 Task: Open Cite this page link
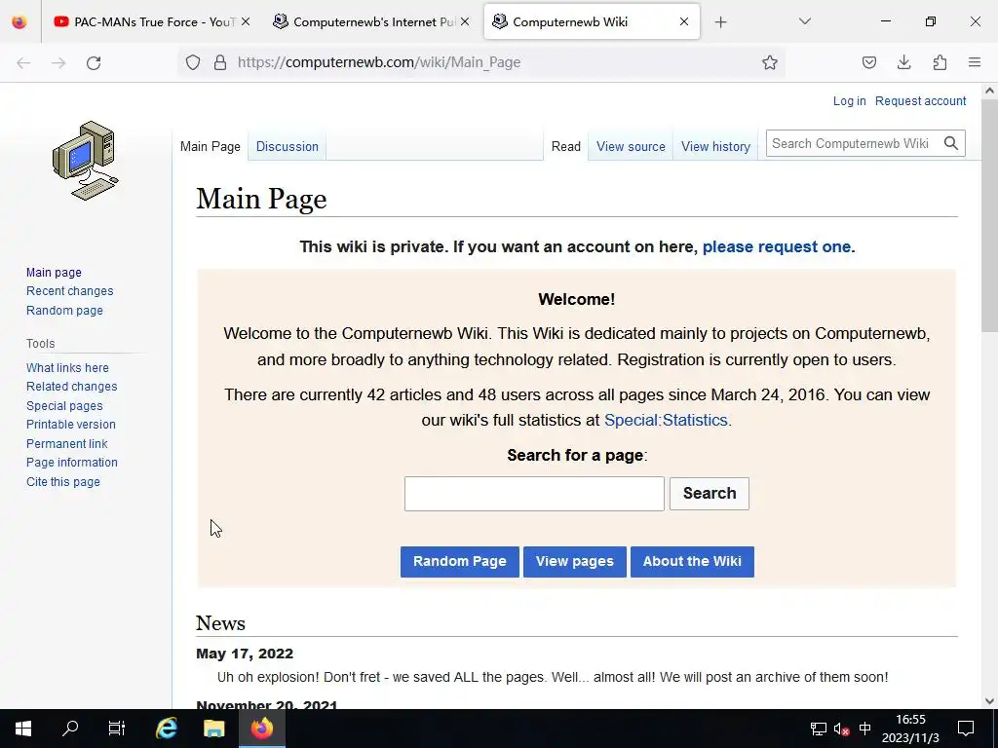(x=63, y=482)
